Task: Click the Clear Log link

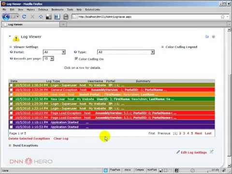Action: (61, 139)
